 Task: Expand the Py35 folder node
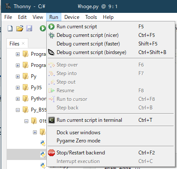click(x=18, y=88)
